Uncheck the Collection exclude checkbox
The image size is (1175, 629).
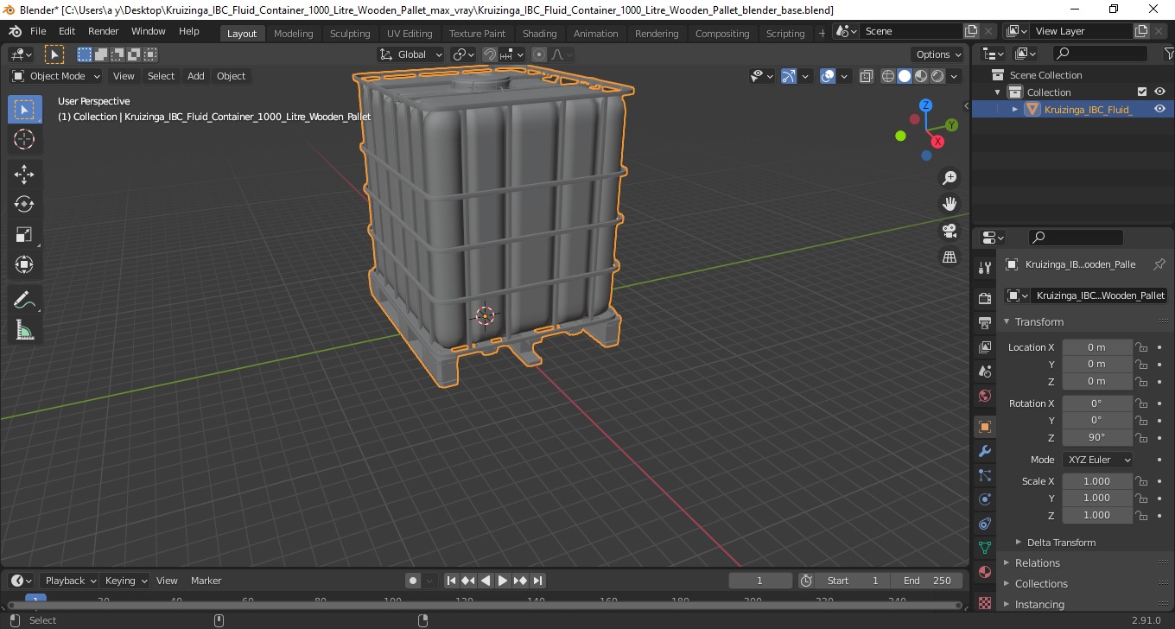[x=1142, y=92]
